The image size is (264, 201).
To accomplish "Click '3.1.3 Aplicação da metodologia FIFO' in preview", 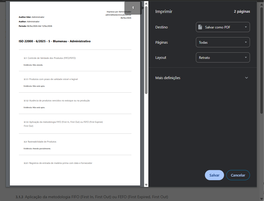I will tap(63, 124).
